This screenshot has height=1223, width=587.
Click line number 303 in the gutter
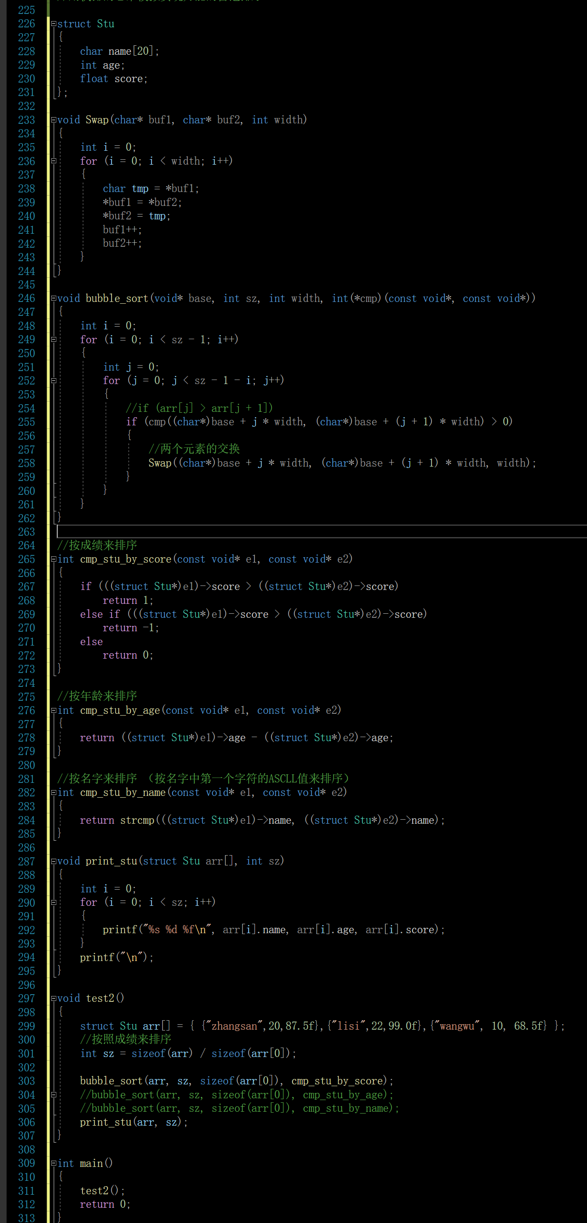[26, 1081]
